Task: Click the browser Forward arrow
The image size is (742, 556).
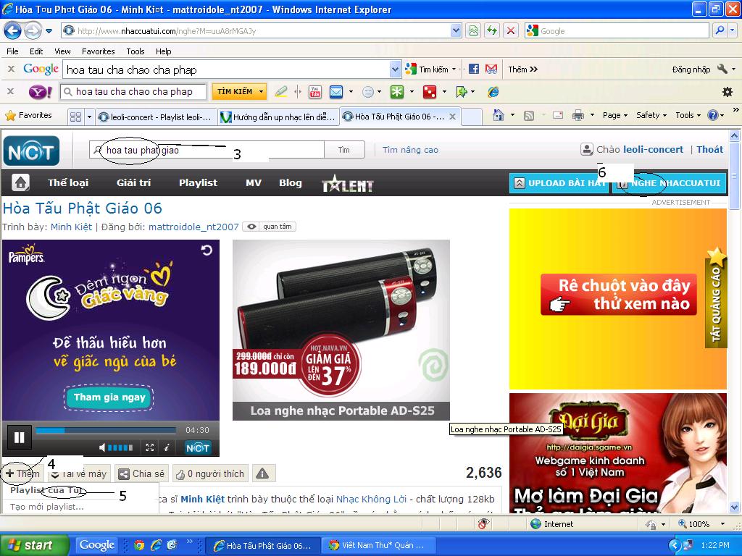Action: pyautogui.click(x=33, y=31)
